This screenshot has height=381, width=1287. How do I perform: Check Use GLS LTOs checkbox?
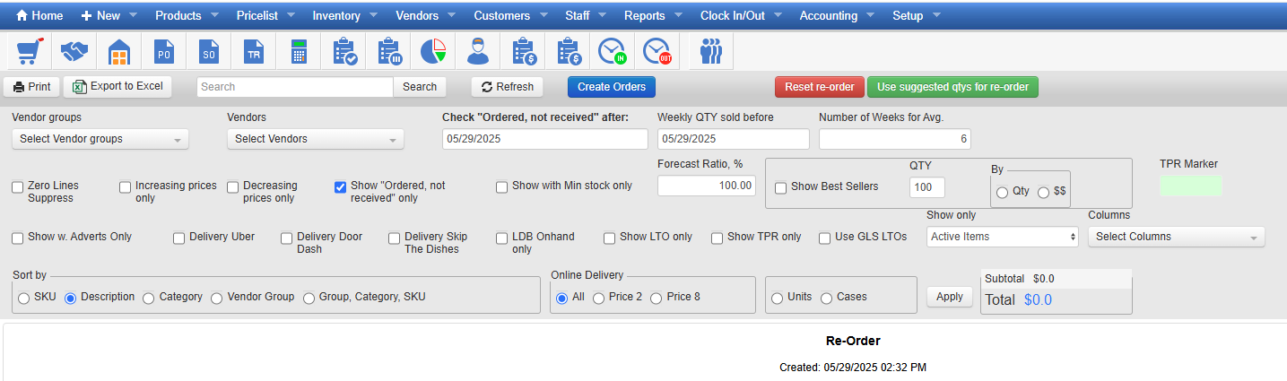(825, 238)
